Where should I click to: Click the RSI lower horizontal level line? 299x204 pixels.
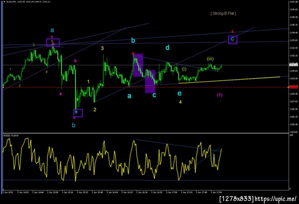click(146, 180)
